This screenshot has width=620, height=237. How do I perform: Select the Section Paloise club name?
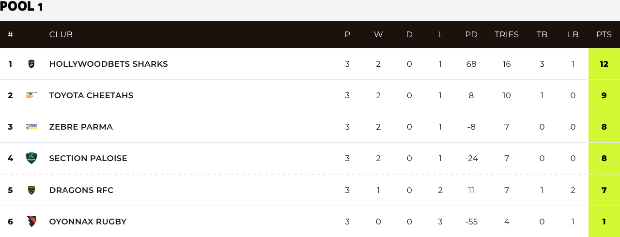pyautogui.click(x=88, y=158)
